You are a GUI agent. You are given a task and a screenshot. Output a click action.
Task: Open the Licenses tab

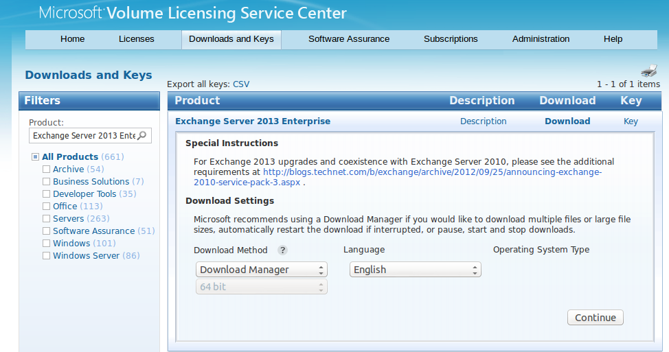pos(137,39)
